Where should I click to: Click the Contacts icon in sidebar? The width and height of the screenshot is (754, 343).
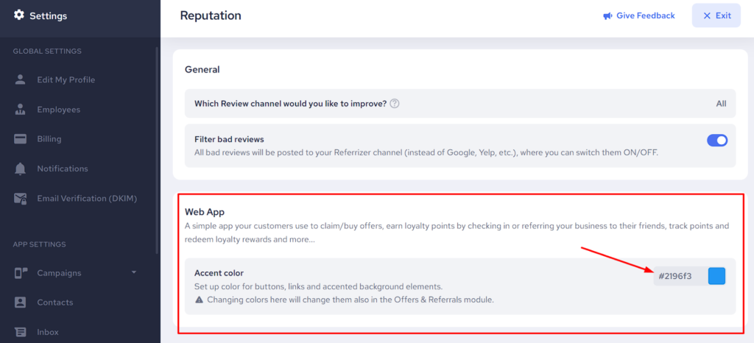click(x=21, y=303)
